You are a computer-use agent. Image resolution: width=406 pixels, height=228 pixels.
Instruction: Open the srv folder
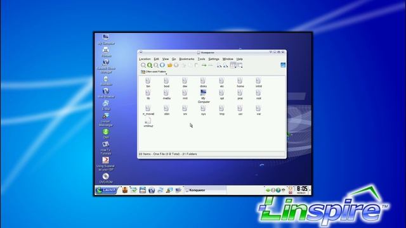185,110
